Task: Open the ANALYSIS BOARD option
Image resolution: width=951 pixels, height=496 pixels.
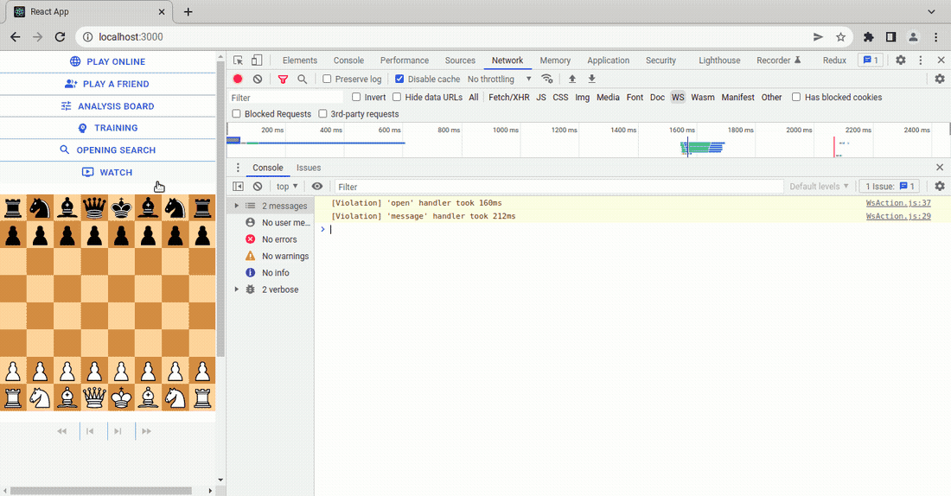Action: 108,106
